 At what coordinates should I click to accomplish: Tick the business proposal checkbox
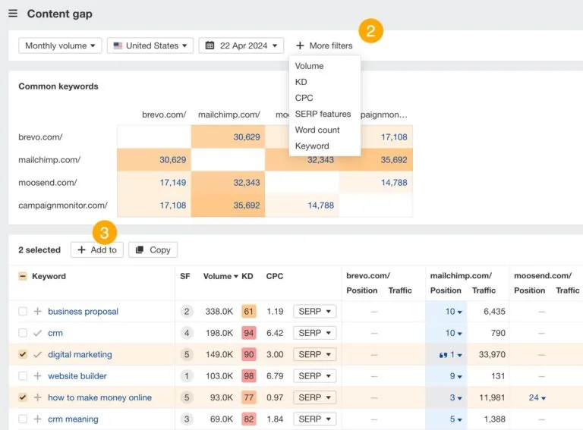[x=23, y=311]
